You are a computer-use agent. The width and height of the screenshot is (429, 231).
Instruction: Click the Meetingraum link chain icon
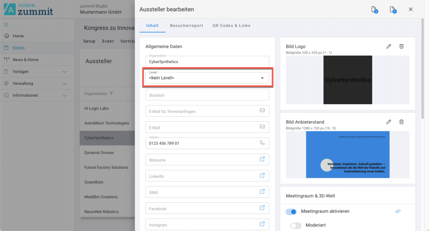[398, 212]
